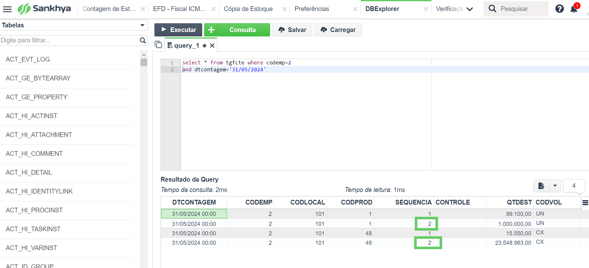Open the help question mark icon
The height and width of the screenshot is (268, 589).
pyautogui.click(x=559, y=9)
